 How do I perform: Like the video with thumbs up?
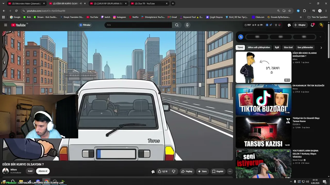(163, 171)
